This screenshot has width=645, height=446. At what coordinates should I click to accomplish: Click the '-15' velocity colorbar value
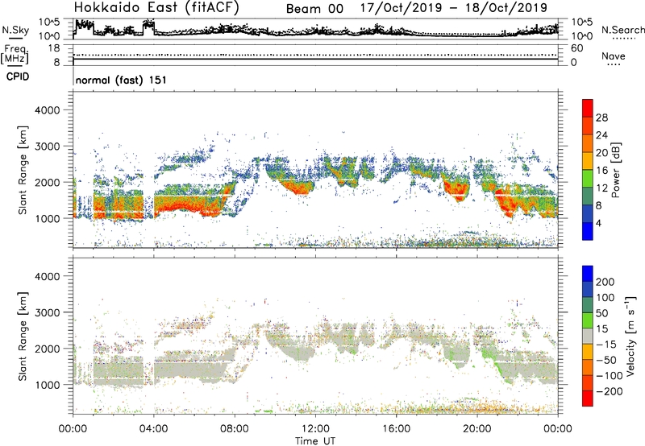[x=606, y=345]
